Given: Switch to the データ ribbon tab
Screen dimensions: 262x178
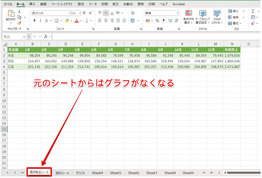Looking at the screenshot, I should click(x=93, y=4).
